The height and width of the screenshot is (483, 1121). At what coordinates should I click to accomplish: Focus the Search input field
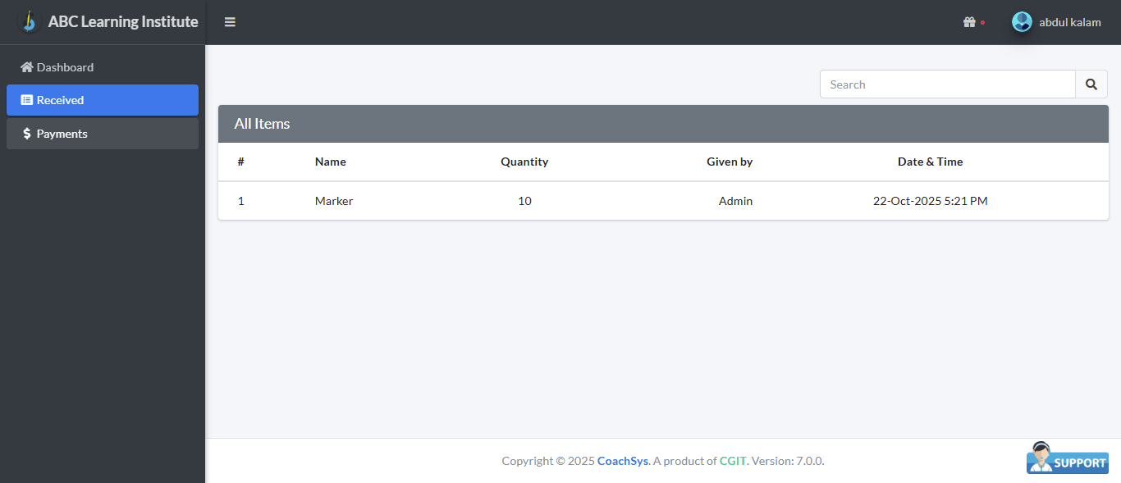tap(947, 84)
